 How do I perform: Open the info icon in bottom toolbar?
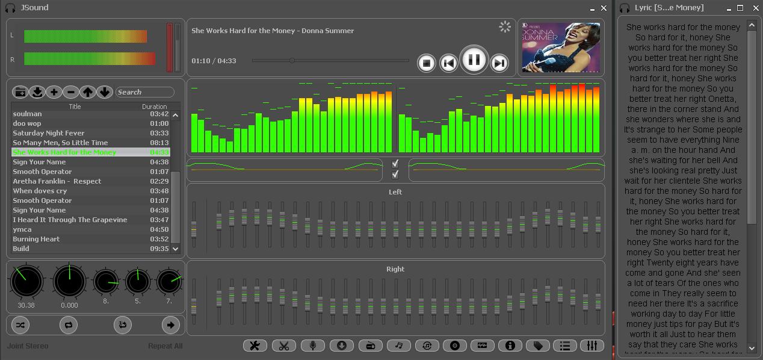(x=510, y=346)
